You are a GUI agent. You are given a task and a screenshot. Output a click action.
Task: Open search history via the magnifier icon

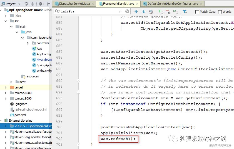tap(57, 11)
